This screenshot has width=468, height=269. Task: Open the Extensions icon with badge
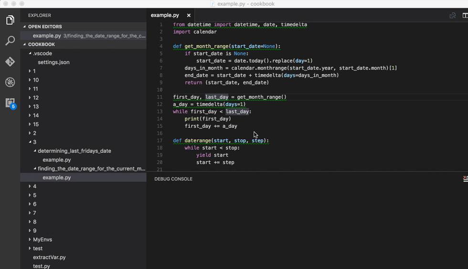click(10, 103)
